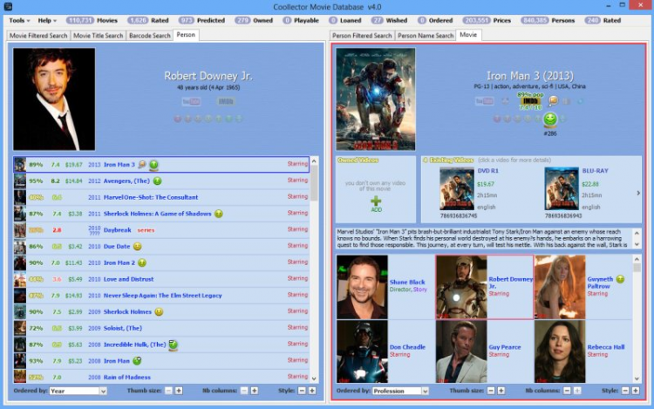This screenshot has width=654, height=409.
Task: Click the smiley next to Gwyneth Paltrow
Action: [x=620, y=279]
